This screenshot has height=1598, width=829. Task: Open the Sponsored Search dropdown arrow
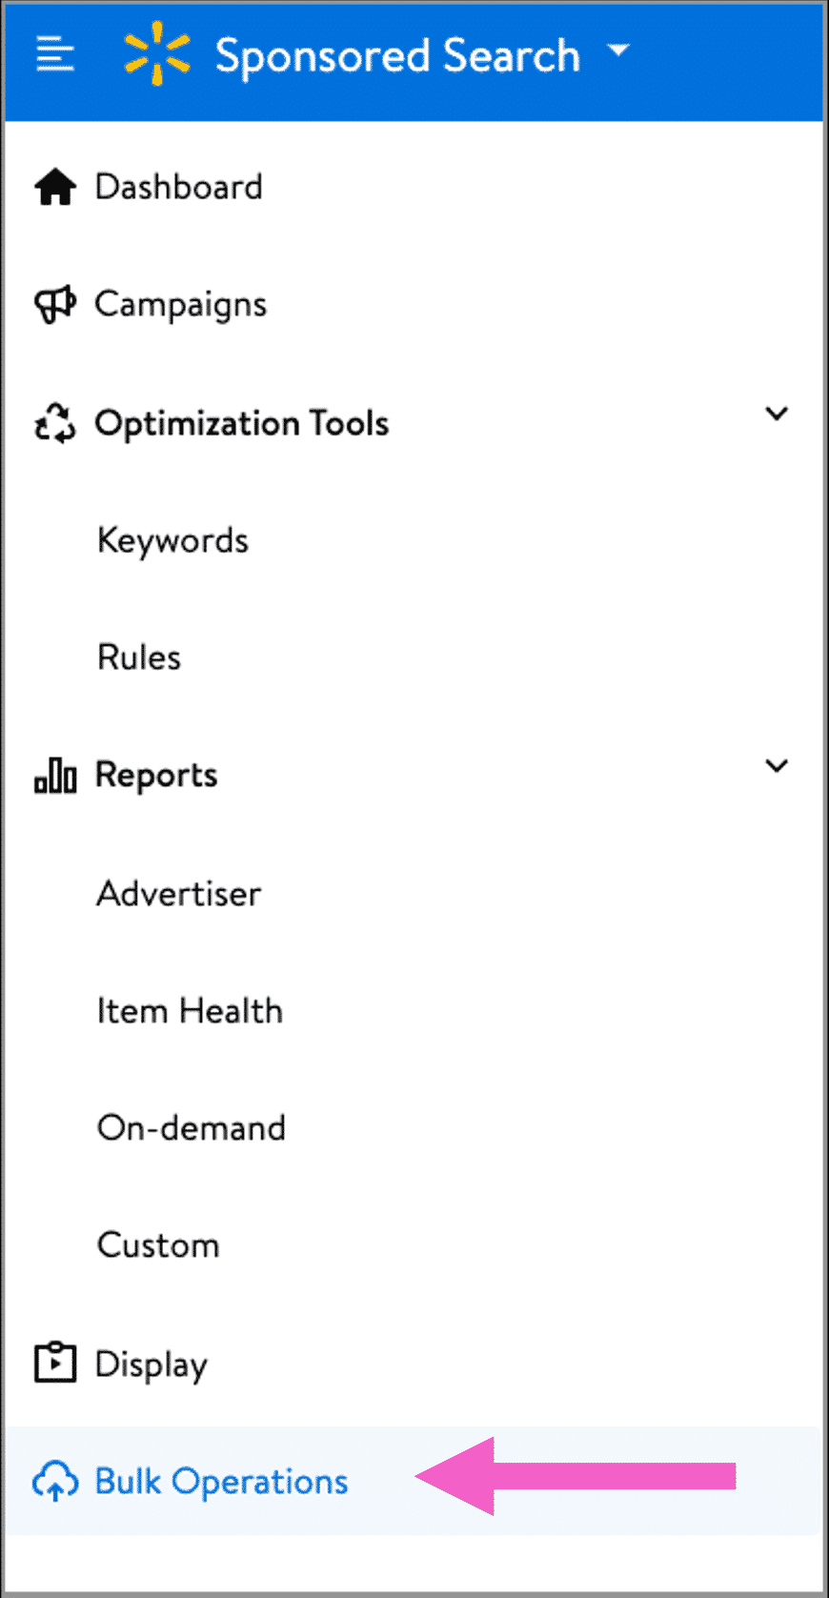pos(618,50)
